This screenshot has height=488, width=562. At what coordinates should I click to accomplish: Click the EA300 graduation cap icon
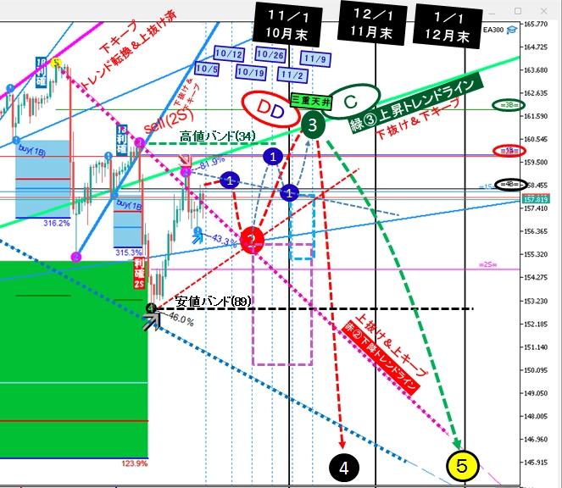[x=512, y=30]
